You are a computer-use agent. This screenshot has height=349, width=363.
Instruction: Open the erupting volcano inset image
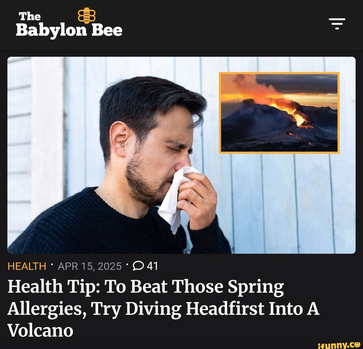(279, 113)
